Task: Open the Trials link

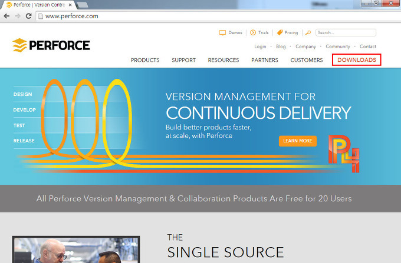Action: click(x=264, y=32)
